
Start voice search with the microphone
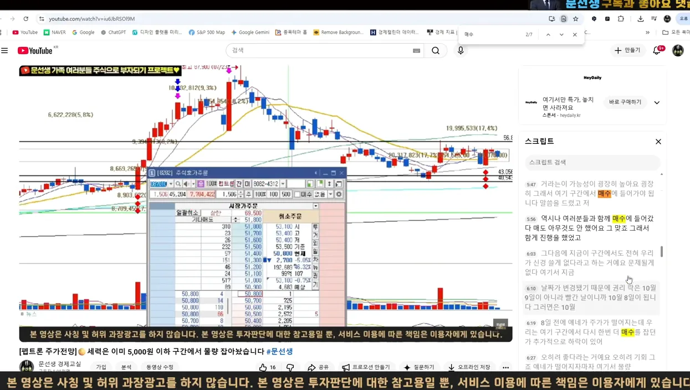461,50
